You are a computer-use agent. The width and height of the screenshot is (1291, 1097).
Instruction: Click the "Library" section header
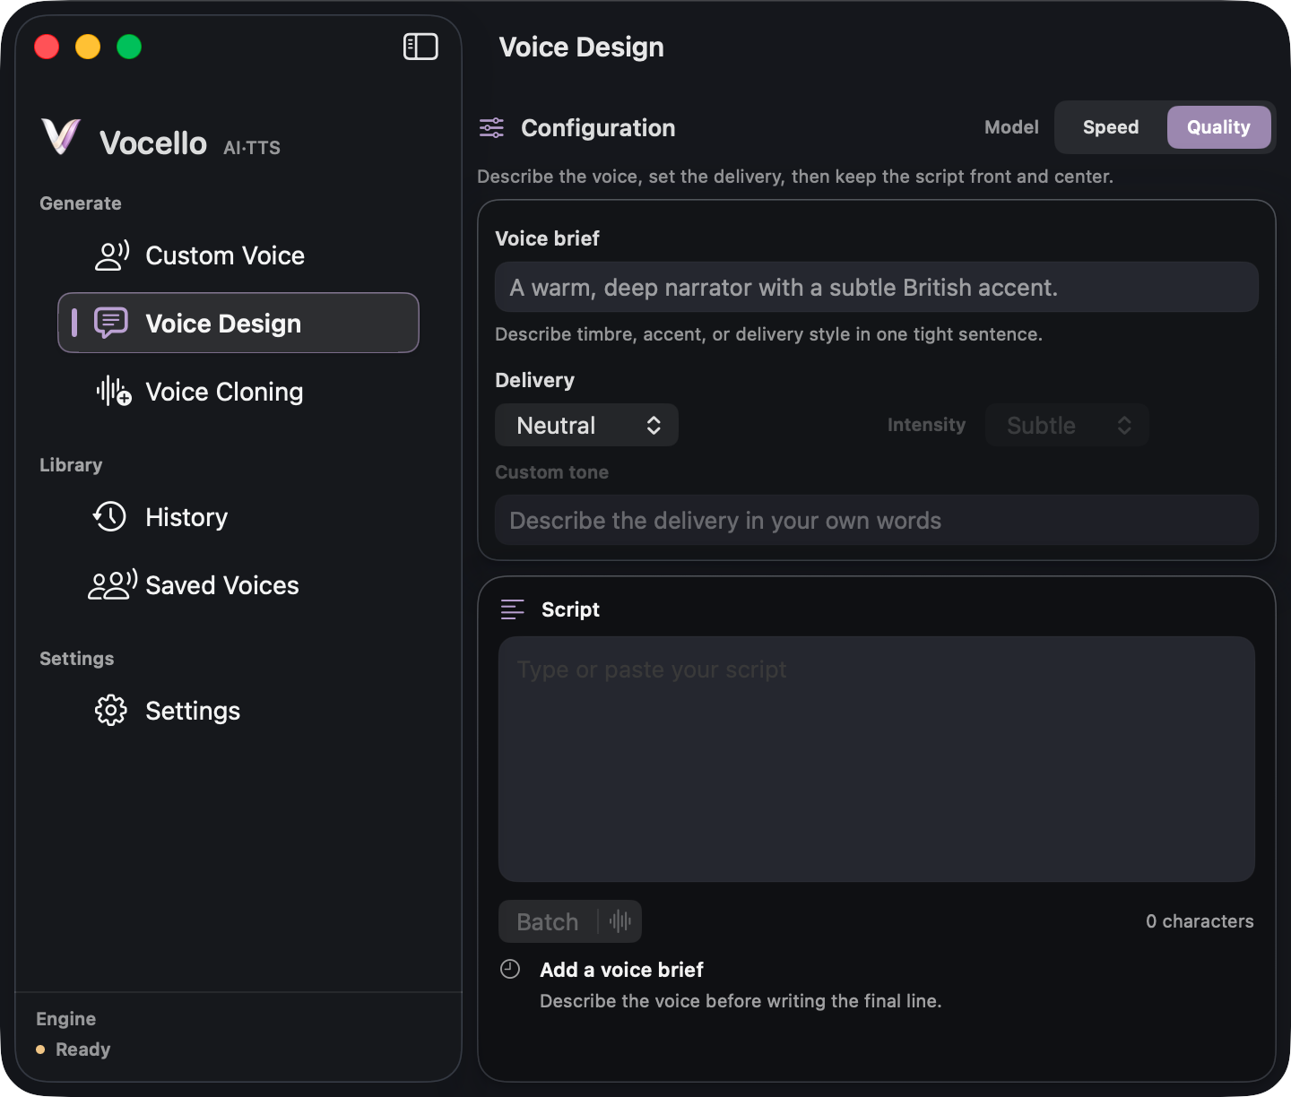71,465
